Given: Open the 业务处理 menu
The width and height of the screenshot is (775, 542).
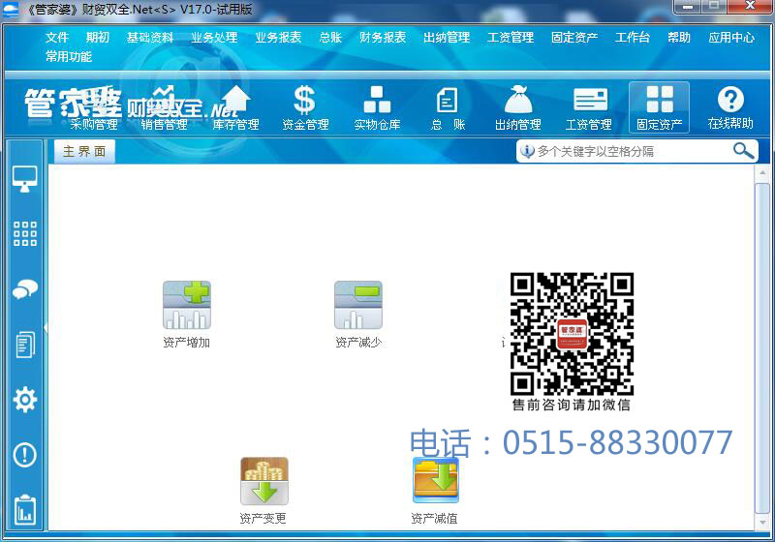Looking at the screenshot, I should coord(214,38).
